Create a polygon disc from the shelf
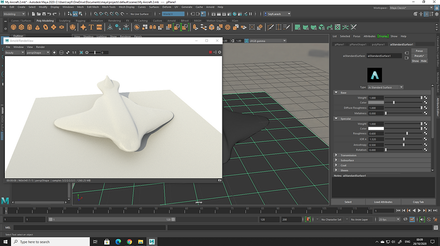Viewport: 440px width, 246px height. 62,27
